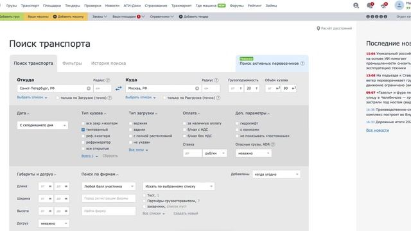Collapse the Тип кузова section
The image size is (411, 231).
pyautogui.click(x=94, y=113)
